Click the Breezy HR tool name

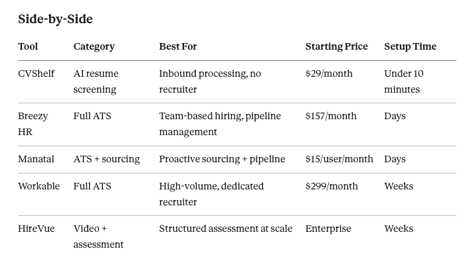pyautogui.click(x=33, y=124)
